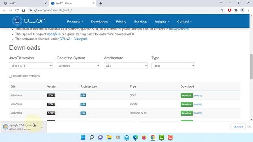Open Chat app in taskbar

pos(100,137)
